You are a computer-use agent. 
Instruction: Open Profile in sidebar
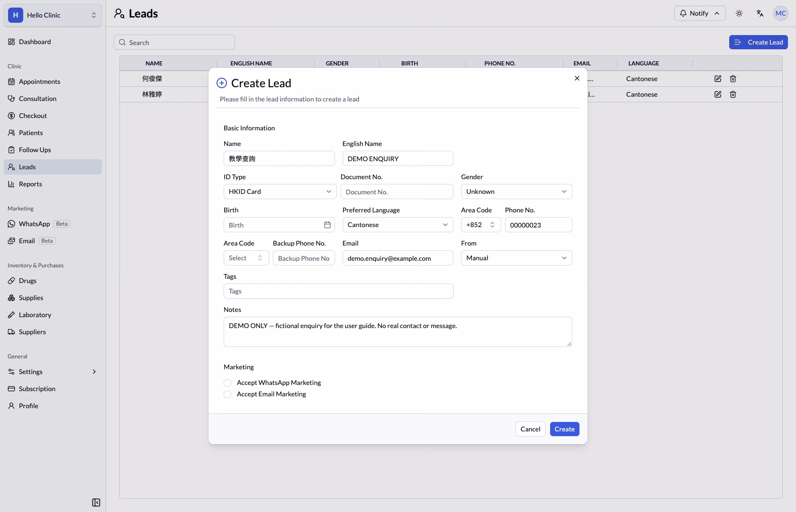[53, 406]
